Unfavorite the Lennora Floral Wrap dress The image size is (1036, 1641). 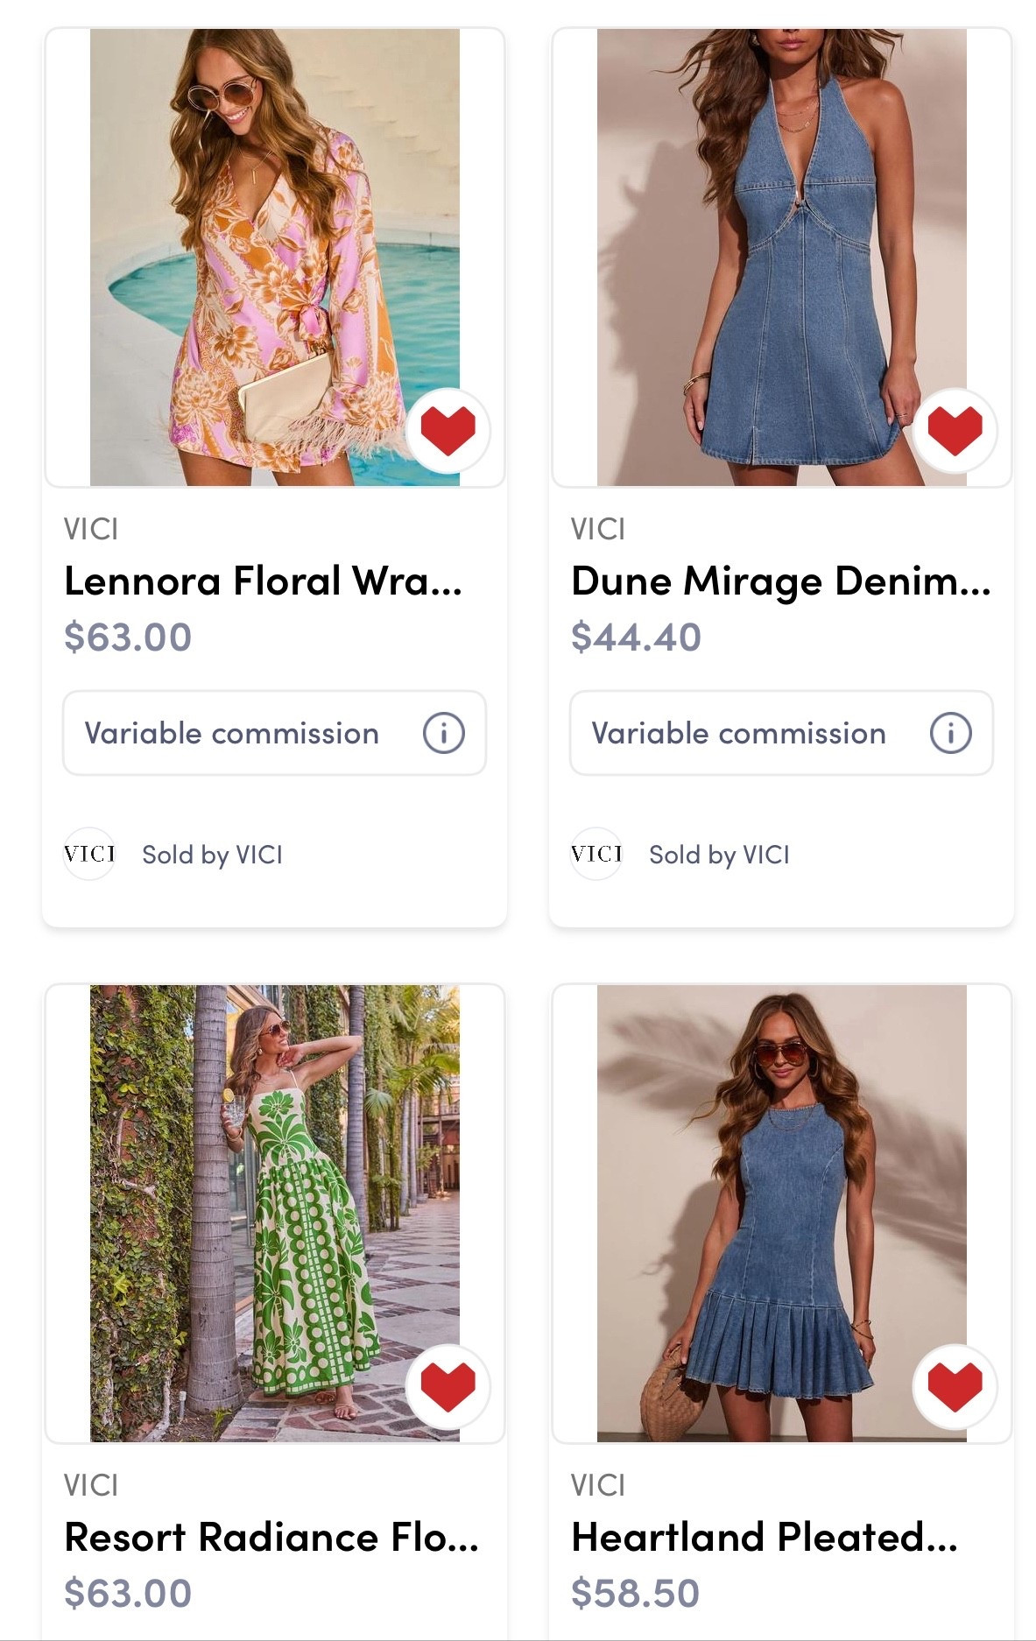click(448, 430)
